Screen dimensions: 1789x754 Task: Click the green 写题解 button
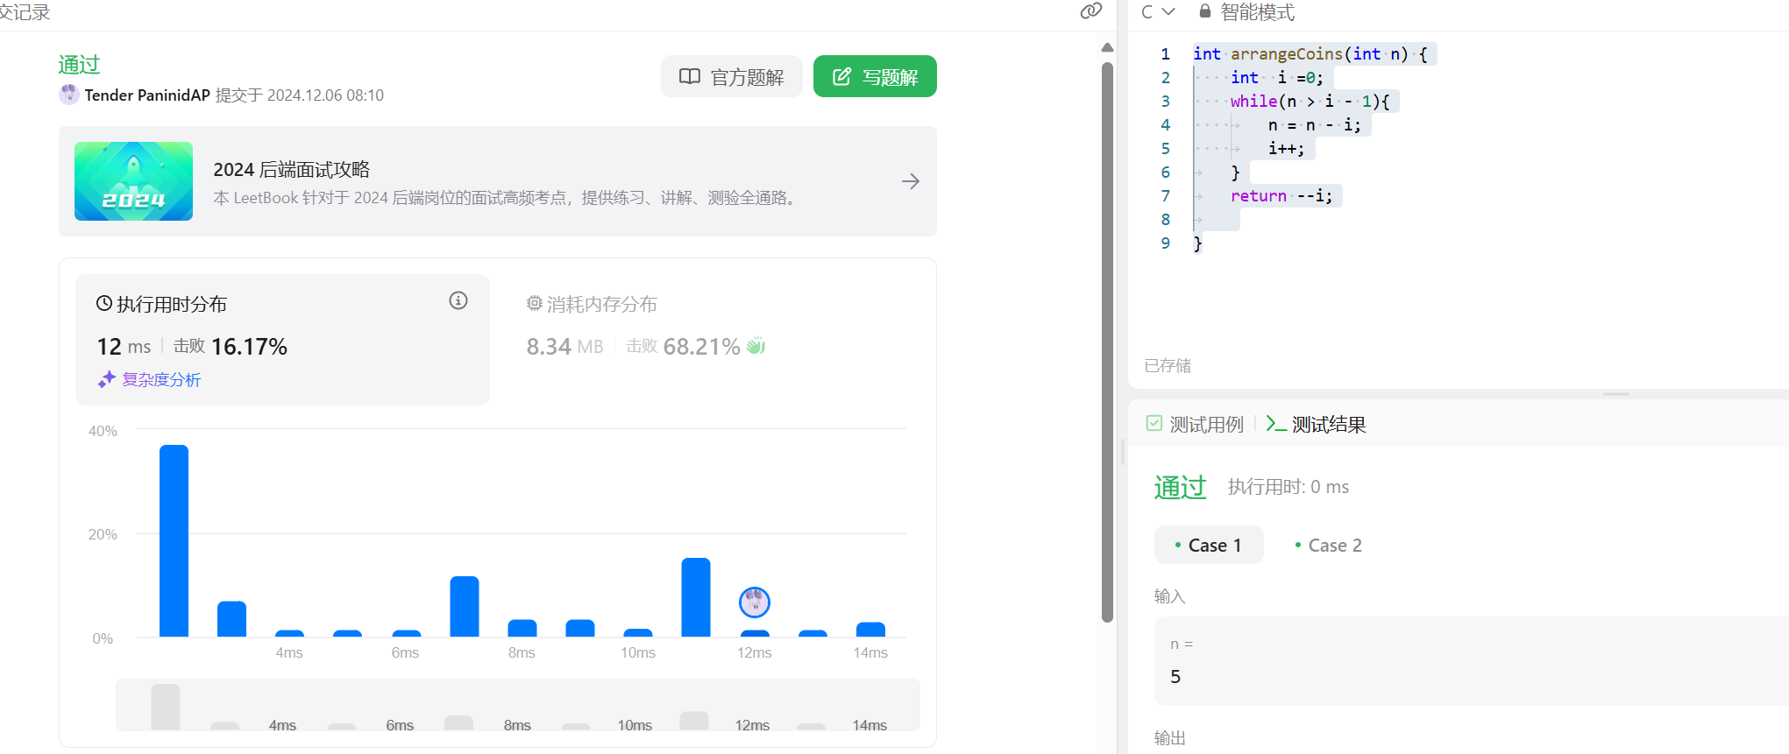pyautogui.click(x=875, y=77)
